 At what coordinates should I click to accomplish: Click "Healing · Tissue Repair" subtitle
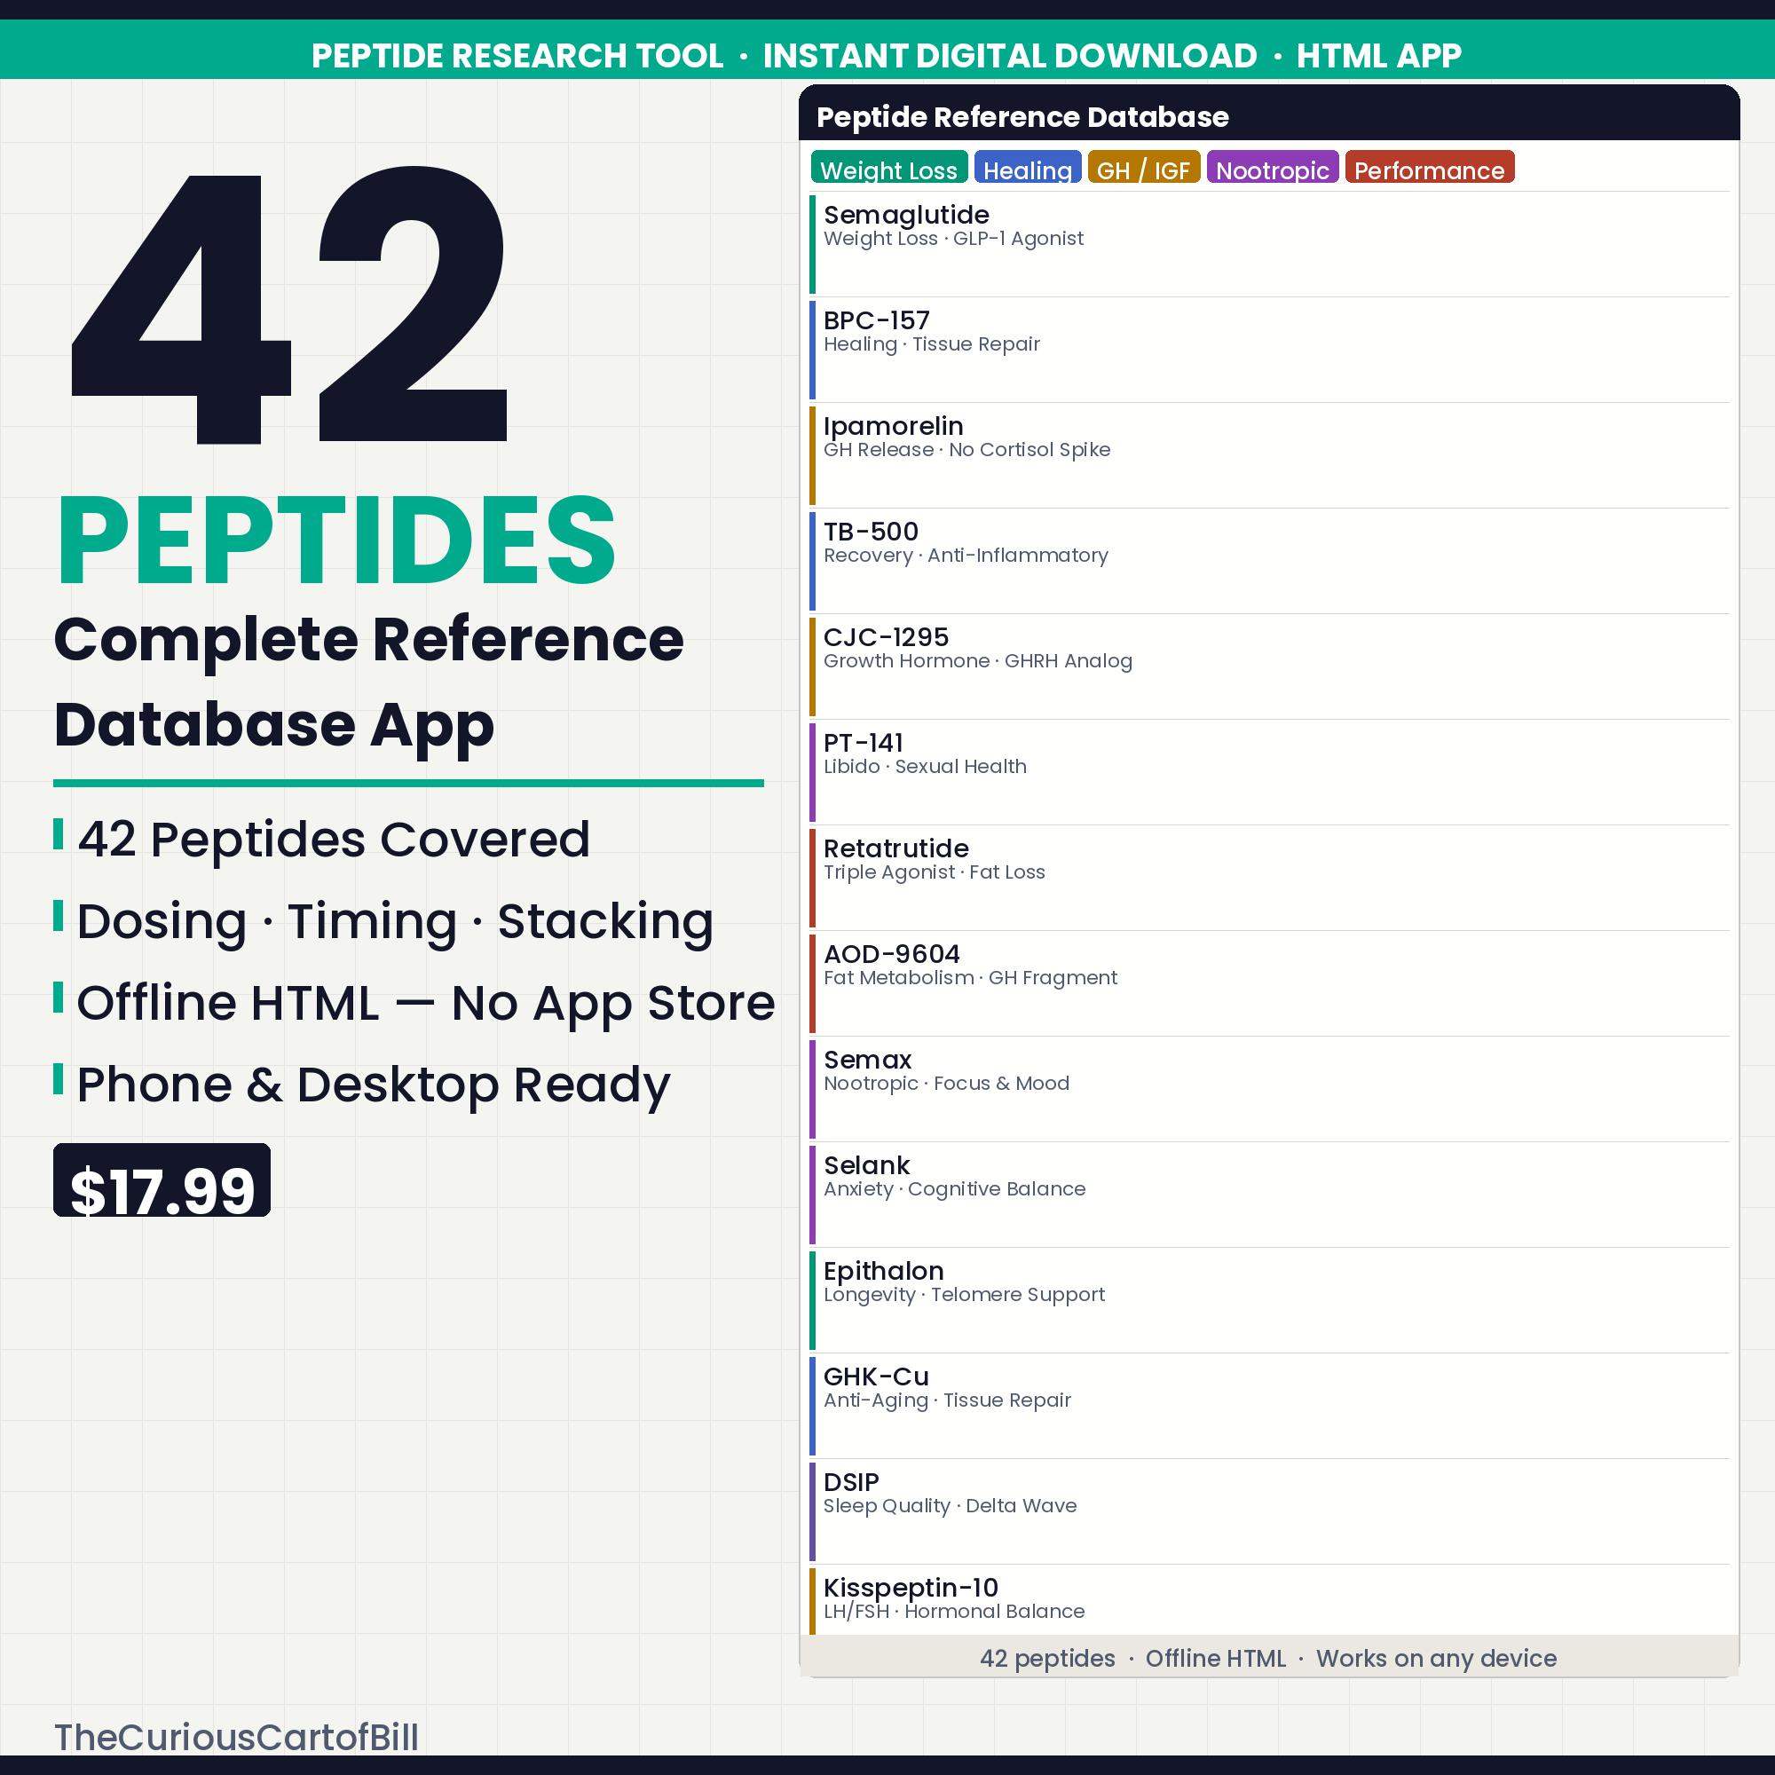(x=932, y=344)
